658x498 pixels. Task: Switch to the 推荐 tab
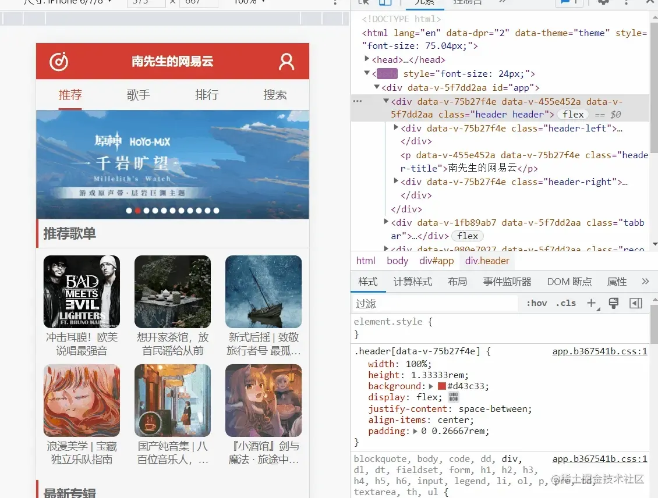click(70, 95)
